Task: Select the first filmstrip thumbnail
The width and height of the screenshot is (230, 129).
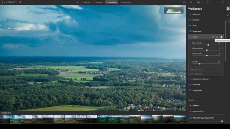Action: (5, 119)
